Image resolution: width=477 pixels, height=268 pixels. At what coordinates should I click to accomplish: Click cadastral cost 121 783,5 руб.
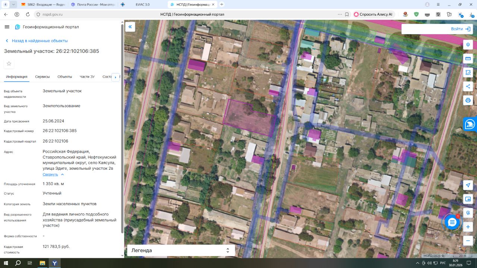(x=56, y=246)
